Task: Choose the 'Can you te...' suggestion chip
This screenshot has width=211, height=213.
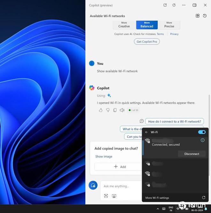Action: pyautogui.click(x=133, y=137)
